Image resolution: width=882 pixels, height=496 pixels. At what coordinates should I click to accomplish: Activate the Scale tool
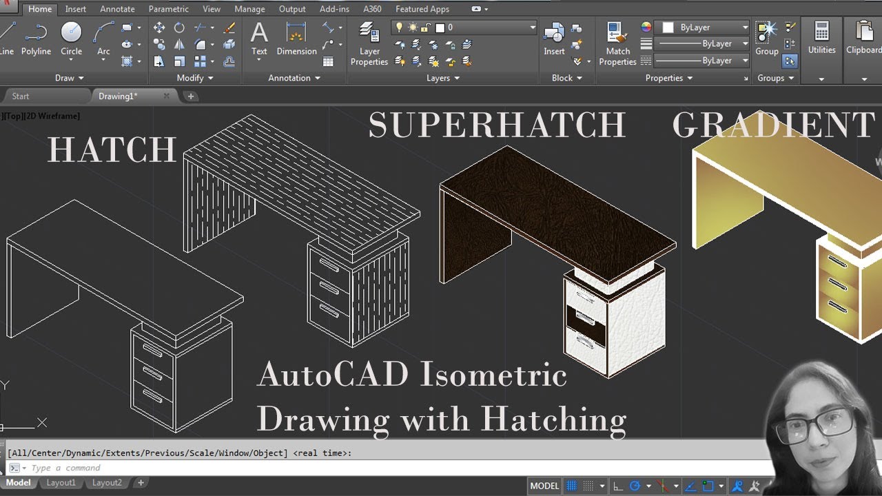[179, 61]
